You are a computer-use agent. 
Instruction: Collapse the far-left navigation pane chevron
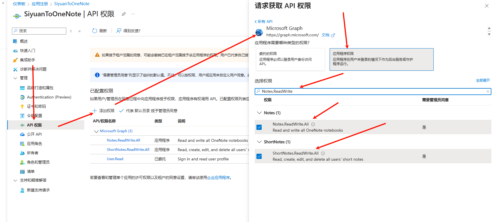3,3
